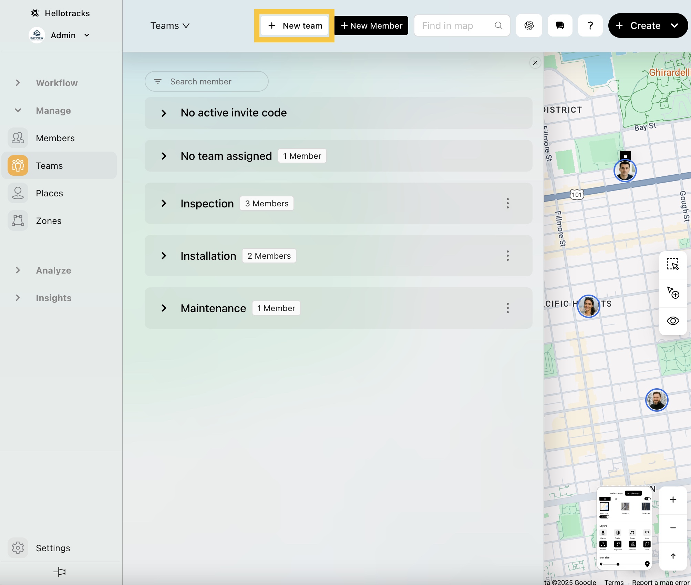The height and width of the screenshot is (585, 691).
Task: Expand the No team assigned group
Action: click(164, 156)
